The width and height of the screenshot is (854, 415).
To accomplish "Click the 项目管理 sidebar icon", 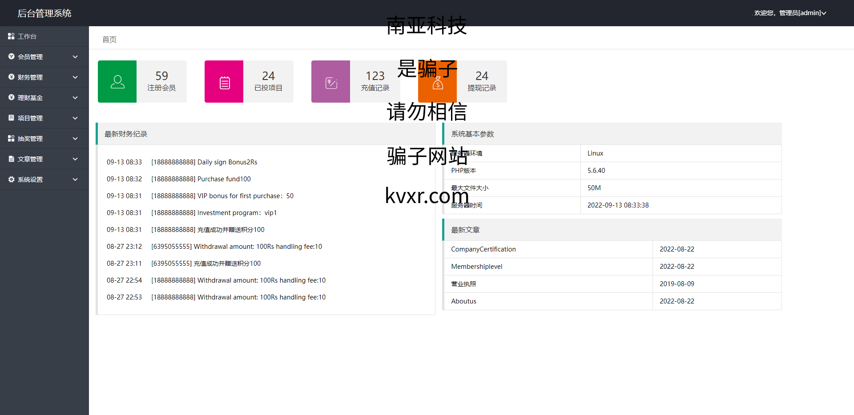I will 11,118.
